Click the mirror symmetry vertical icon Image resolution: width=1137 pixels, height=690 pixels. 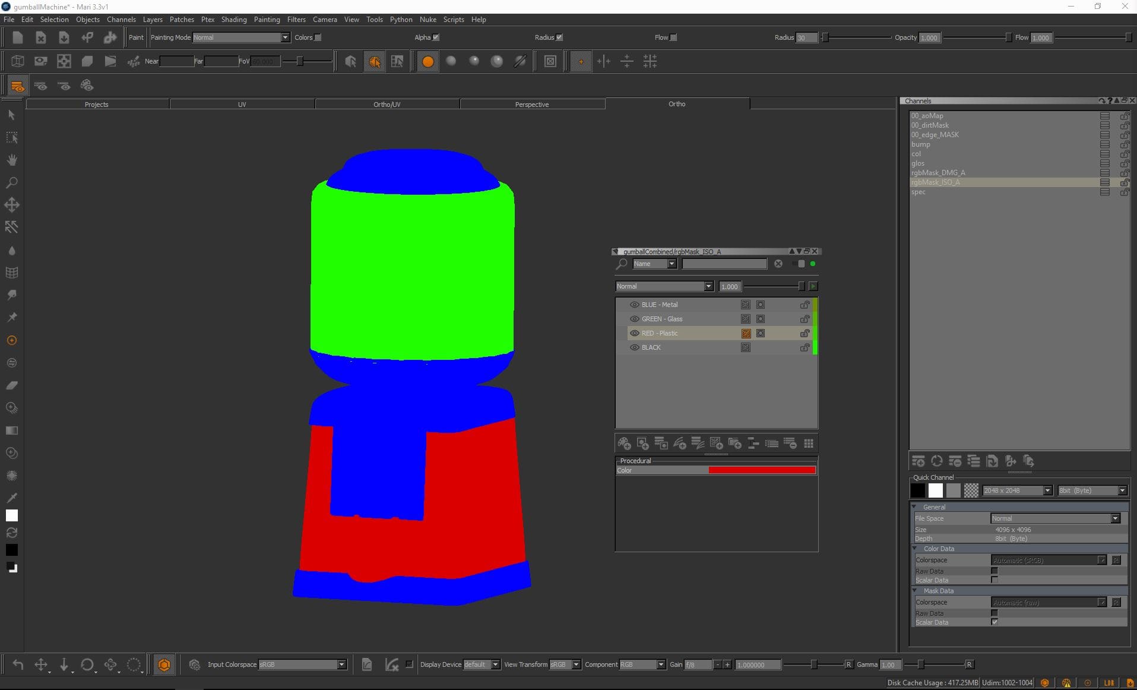604,61
